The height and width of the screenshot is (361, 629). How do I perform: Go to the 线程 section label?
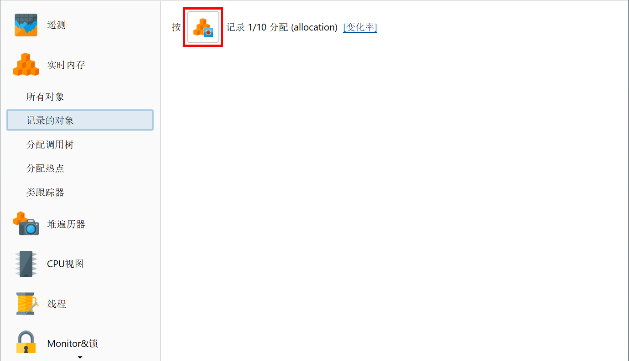[x=57, y=304]
